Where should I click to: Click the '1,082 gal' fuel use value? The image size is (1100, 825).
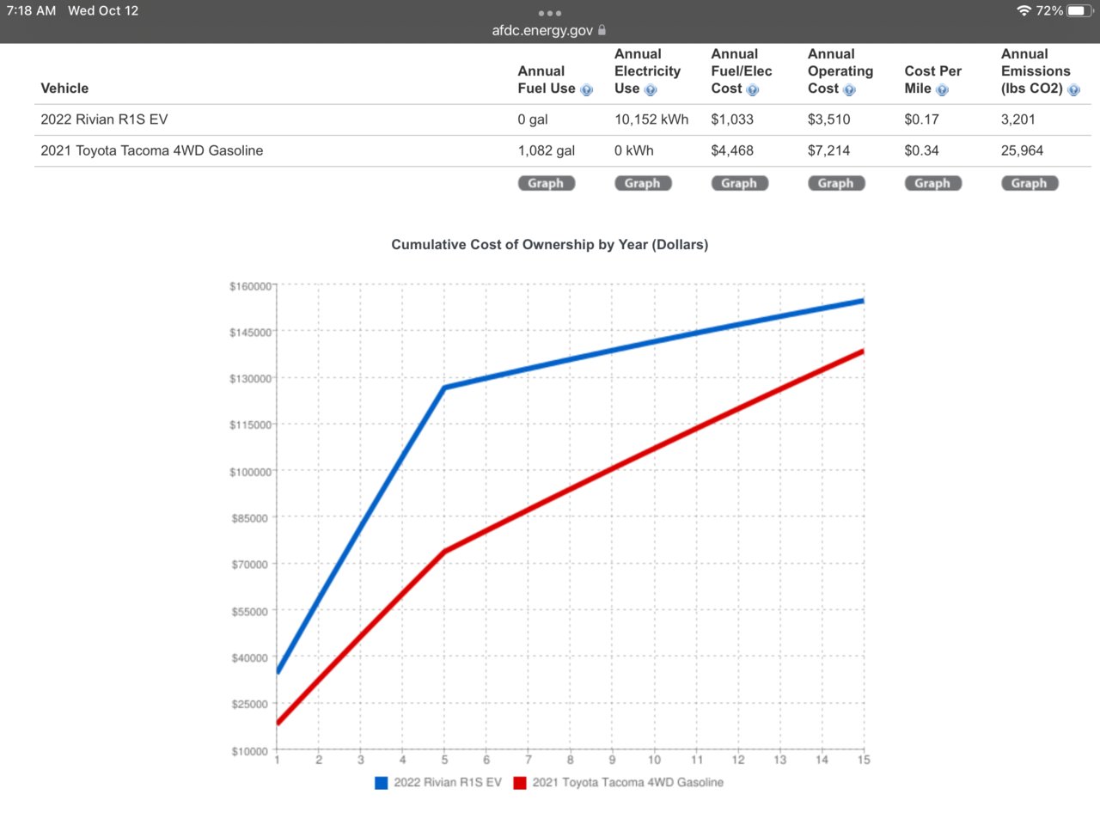pos(547,150)
